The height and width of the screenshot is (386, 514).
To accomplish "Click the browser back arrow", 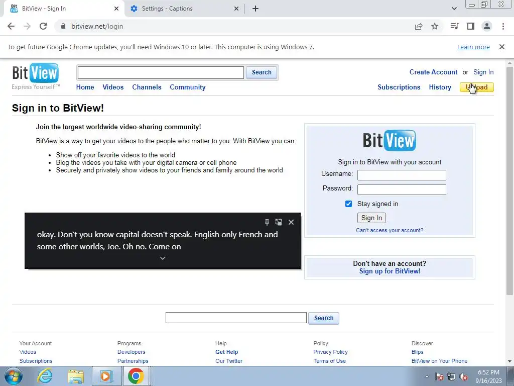I will [x=11, y=26].
